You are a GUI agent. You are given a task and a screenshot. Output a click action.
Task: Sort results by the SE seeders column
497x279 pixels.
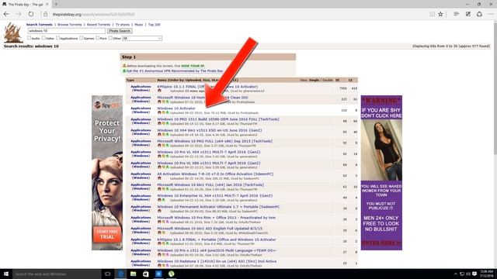[337, 80]
